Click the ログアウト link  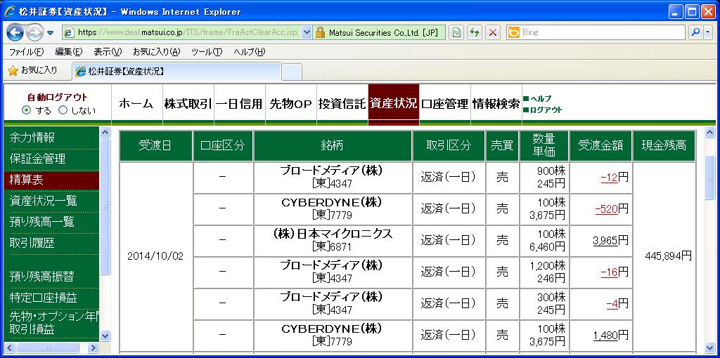click(x=546, y=110)
